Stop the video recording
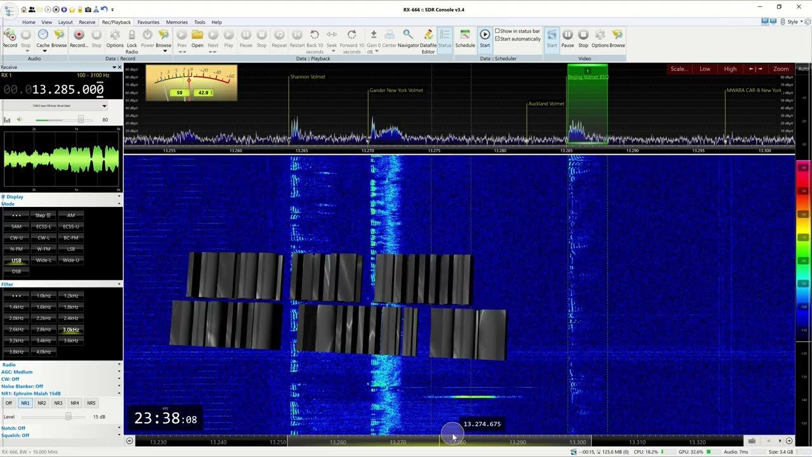Viewport: 812px width, 457px height. 584,37
